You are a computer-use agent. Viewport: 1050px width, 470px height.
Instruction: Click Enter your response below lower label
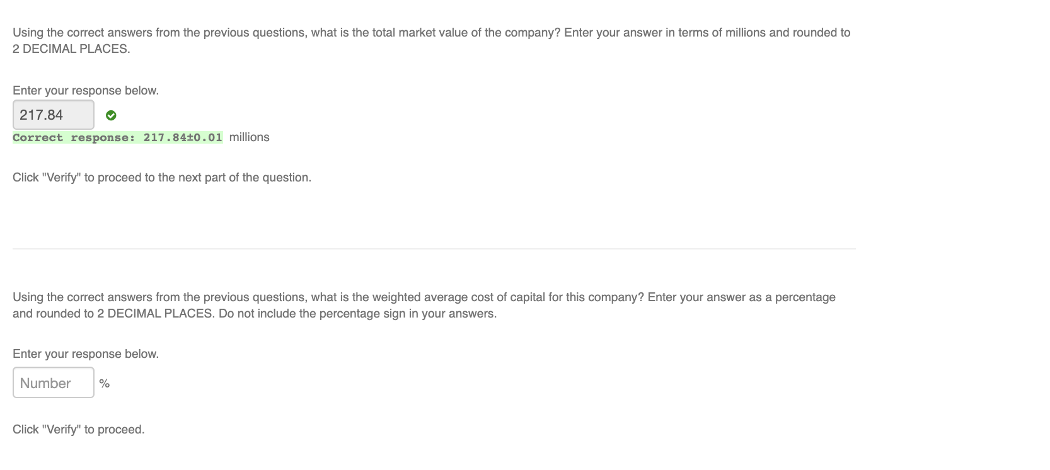click(x=86, y=353)
